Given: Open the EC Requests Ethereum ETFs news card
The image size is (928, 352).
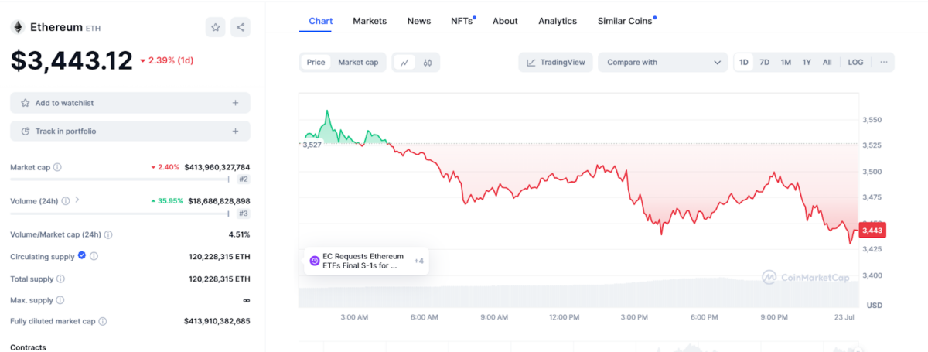Looking at the screenshot, I should (x=367, y=261).
